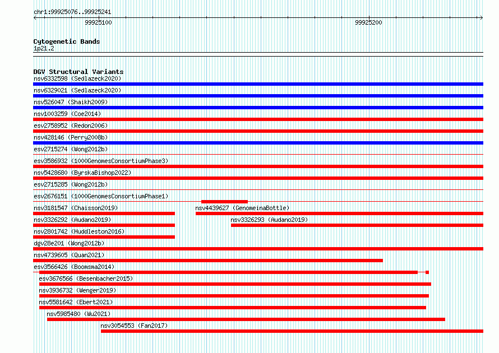Click nsv3181547 (Chaisson2019) label

76,208
